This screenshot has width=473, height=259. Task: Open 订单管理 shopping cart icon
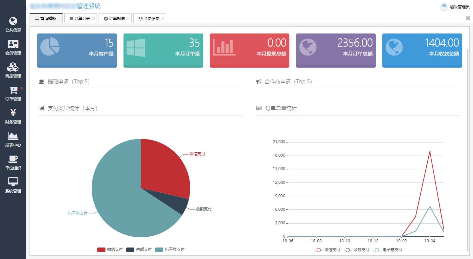[13, 90]
